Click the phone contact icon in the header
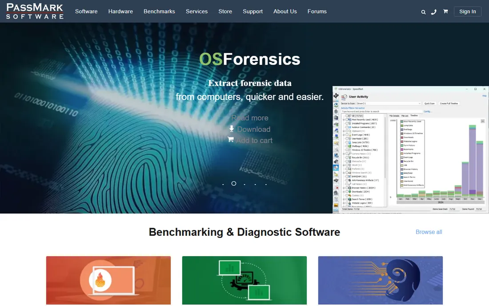This screenshot has width=489, height=306. (433, 12)
